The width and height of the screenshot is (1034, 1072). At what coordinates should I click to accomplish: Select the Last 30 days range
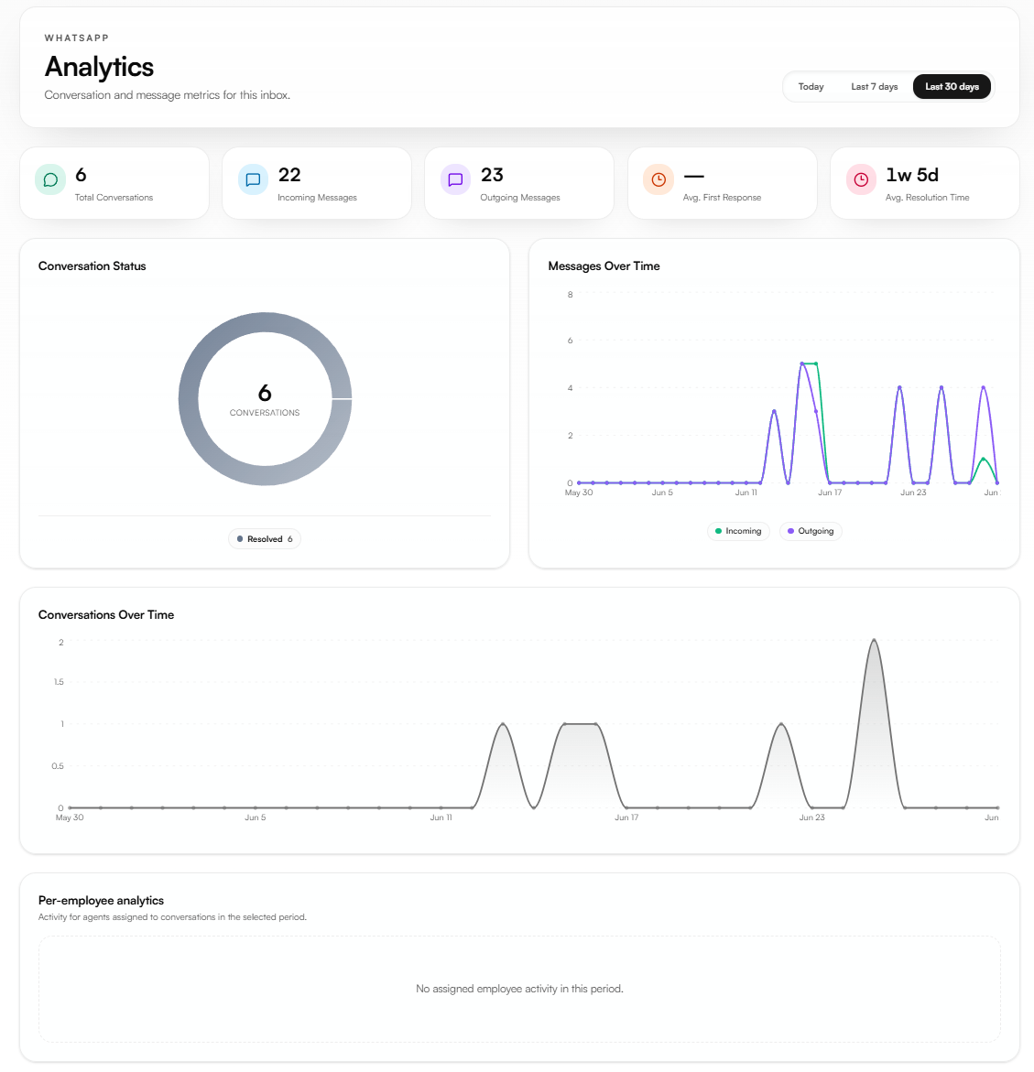[x=952, y=87]
